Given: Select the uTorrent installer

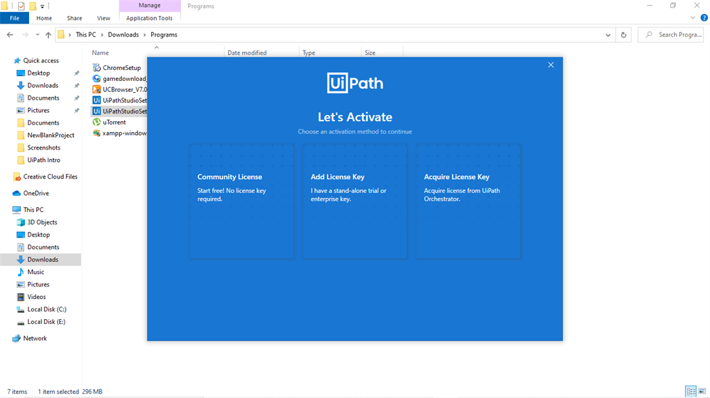Looking at the screenshot, I should [110, 122].
